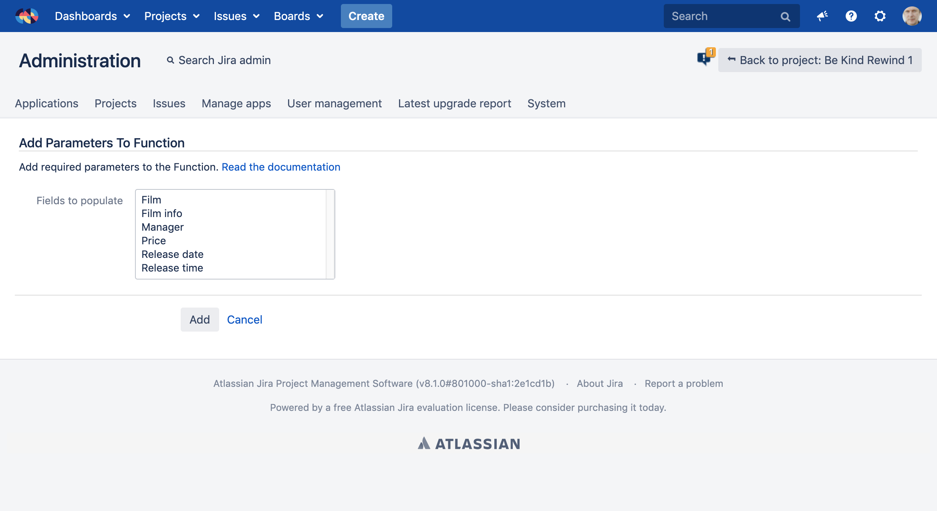Open the feedback megaphone icon
Screen dimensions: 937x511
(822, 16)
